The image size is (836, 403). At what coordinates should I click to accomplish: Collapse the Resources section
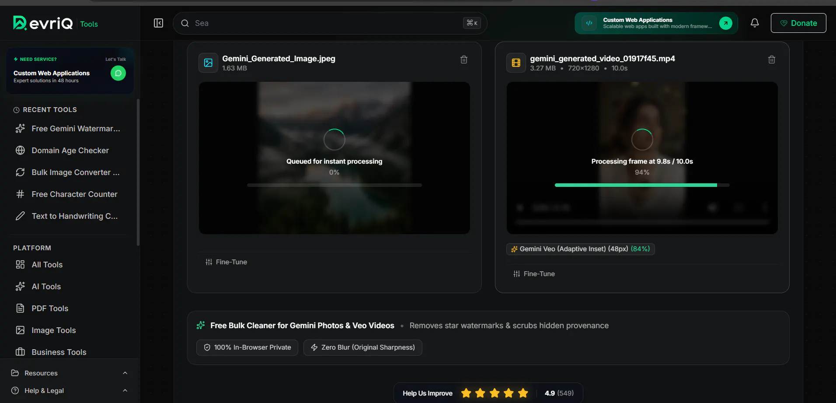[x=70, y=373]
